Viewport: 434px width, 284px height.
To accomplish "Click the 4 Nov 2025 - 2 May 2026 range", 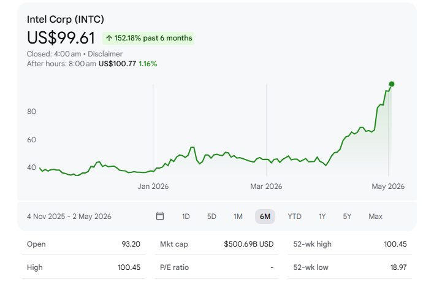I will click(x=69, y=217).
